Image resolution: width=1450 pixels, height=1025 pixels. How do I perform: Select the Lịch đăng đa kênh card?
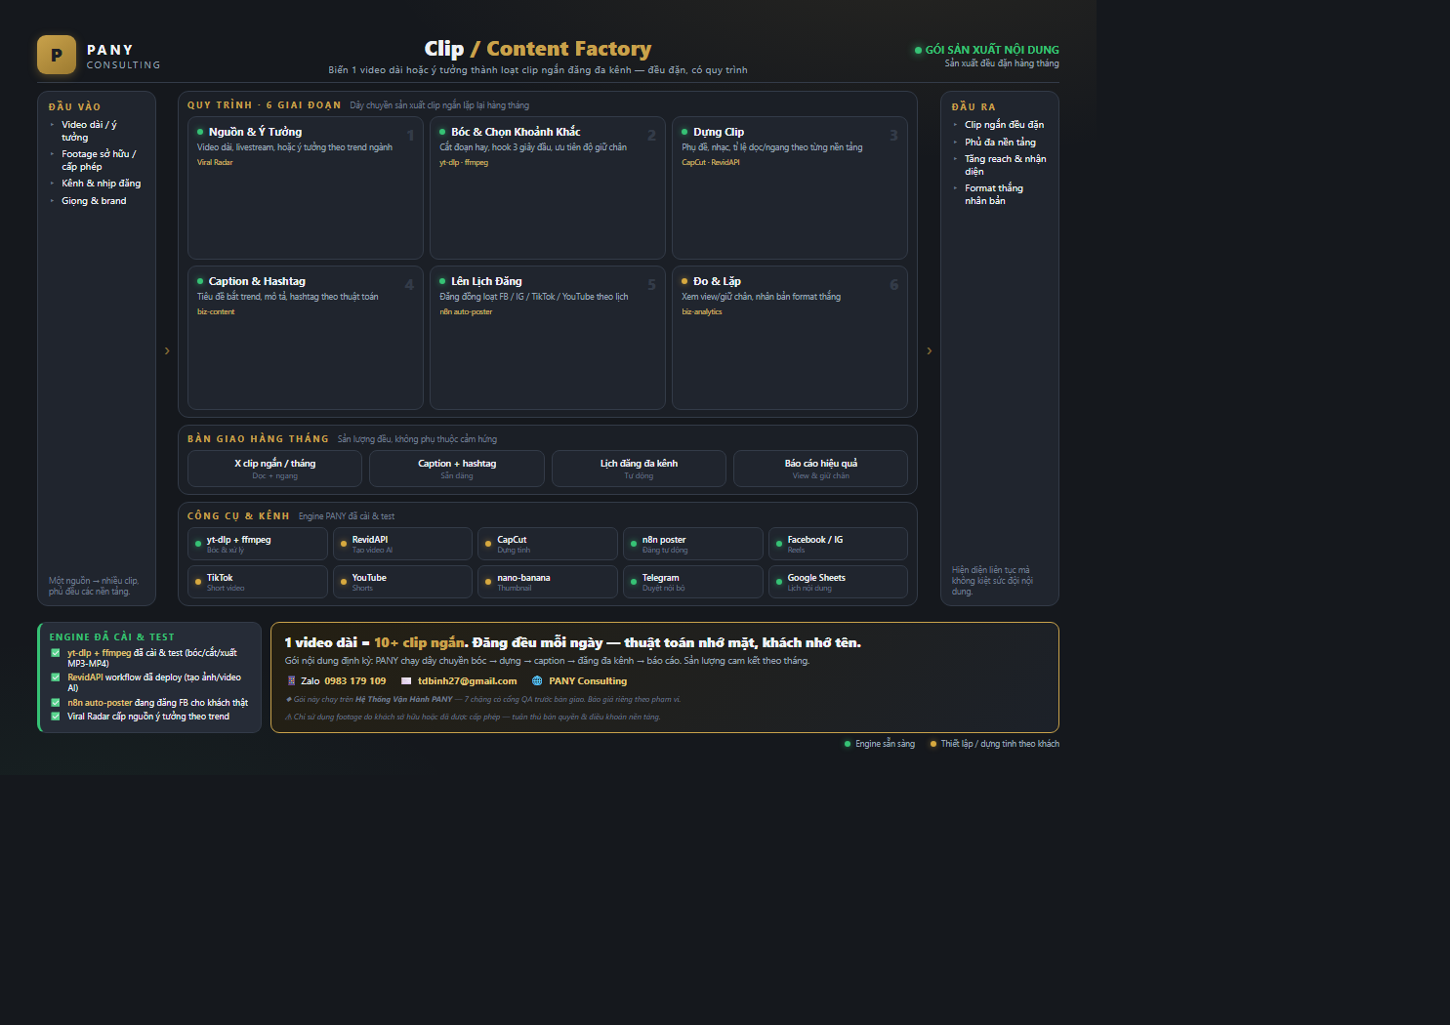pyautogui.click(x=639, y=469)
